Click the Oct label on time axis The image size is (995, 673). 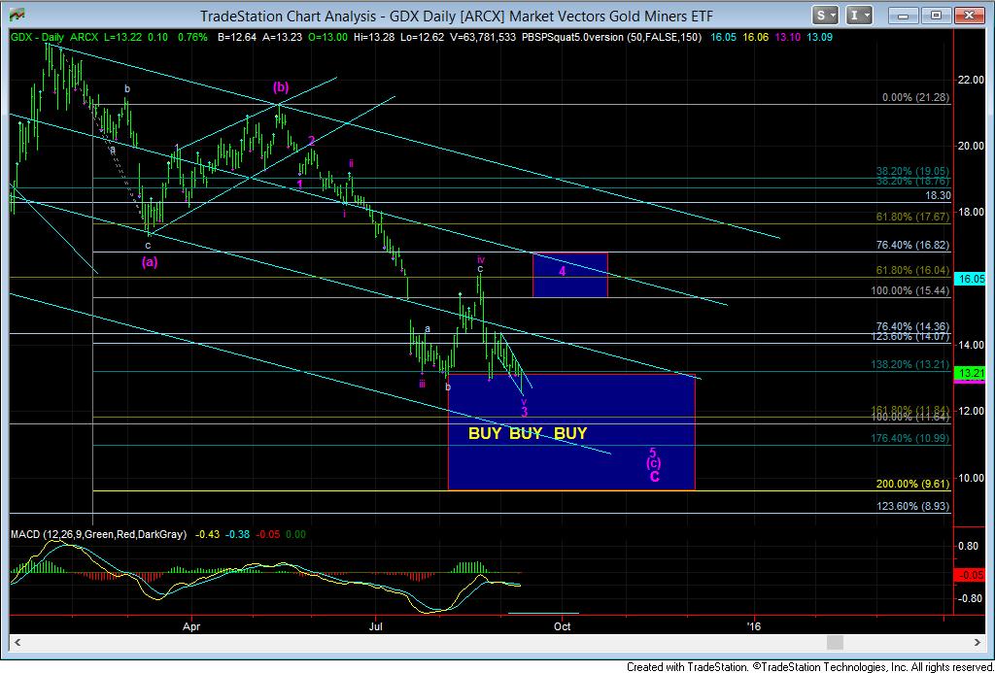pos(562,626)
